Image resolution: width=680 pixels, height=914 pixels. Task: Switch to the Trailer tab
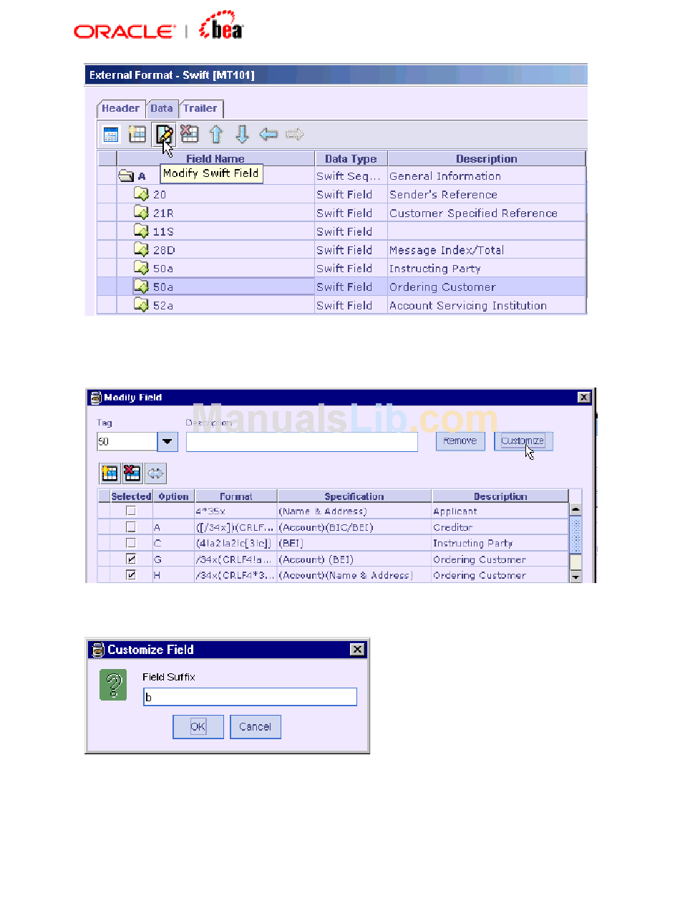pos(200,109)
